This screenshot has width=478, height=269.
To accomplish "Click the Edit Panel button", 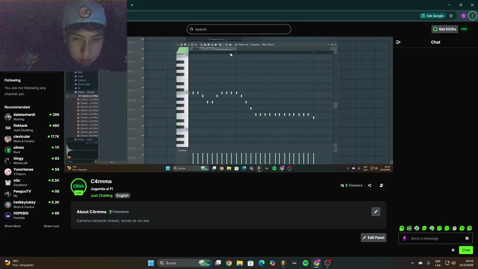I will pyautogui.click(x=373, y=238).
